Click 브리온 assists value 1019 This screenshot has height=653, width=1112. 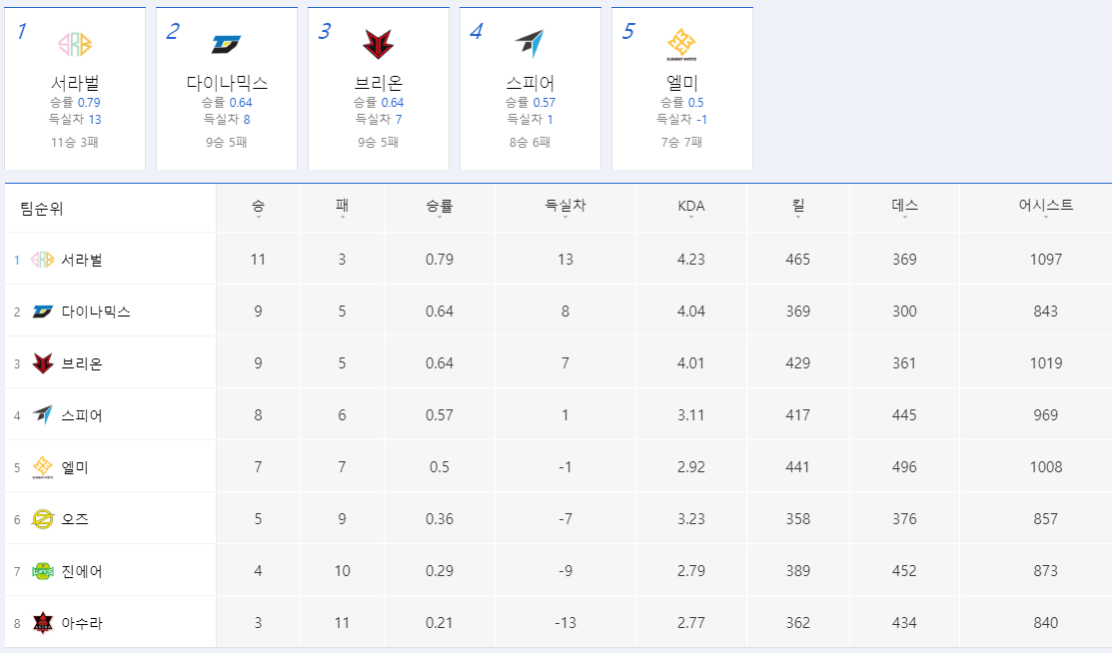(1046, 363)
